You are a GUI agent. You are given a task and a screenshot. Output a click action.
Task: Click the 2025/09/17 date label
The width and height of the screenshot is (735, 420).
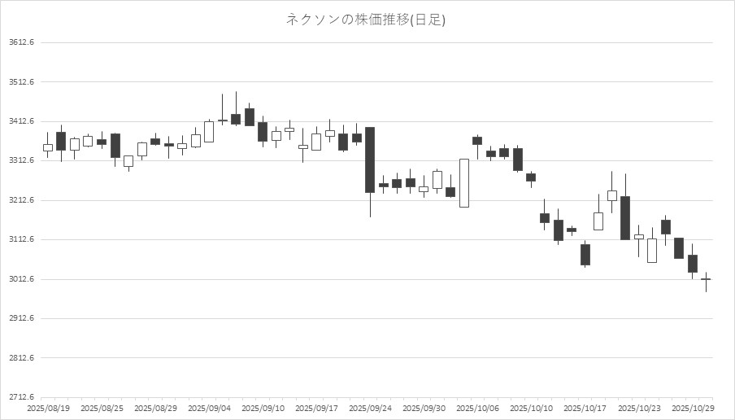(315, 408)
